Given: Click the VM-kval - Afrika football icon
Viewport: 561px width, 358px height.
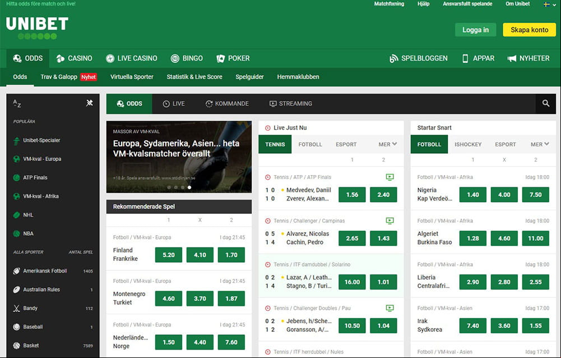Looking at the screenshot, I should 16,196.
